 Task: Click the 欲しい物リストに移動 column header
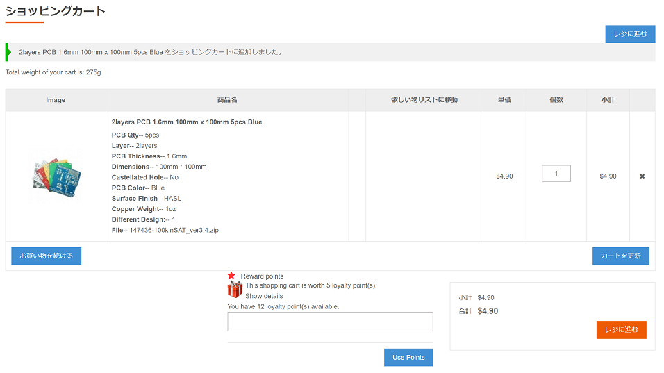pyautogui.click(x=424, y=100)
